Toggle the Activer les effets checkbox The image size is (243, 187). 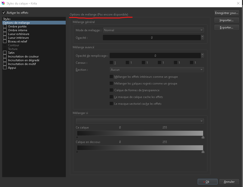point(4,13)
